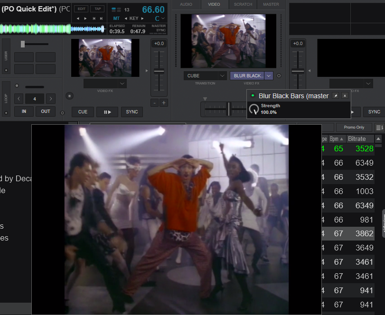This screenshot has height=315, width=385.
Task: Sort the track list by Bpm column
Action: tap(337, 139)
